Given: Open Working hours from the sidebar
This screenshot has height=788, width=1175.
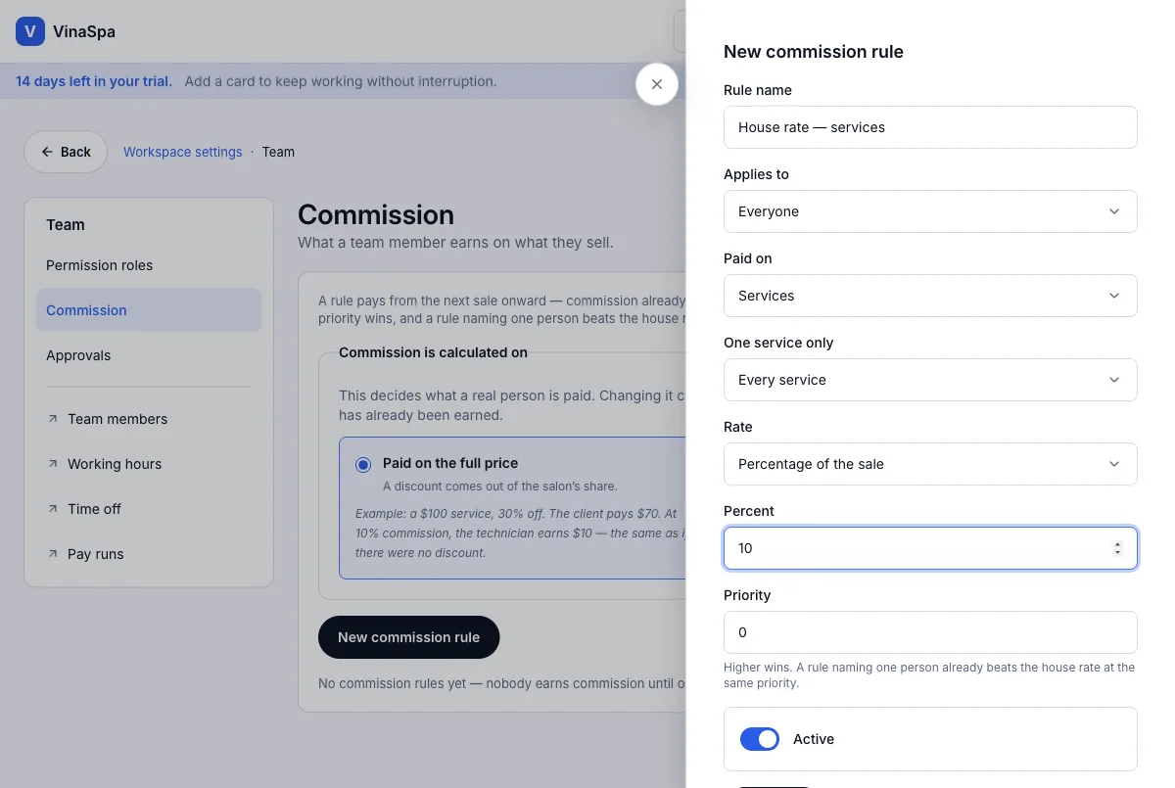Looking at the screenshot, I should [149, 464].
